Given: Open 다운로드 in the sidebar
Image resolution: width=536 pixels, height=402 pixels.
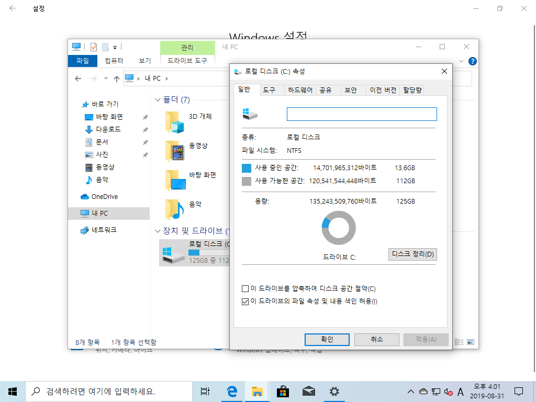Looking at the screenshot, I should (x=108, y=130).
